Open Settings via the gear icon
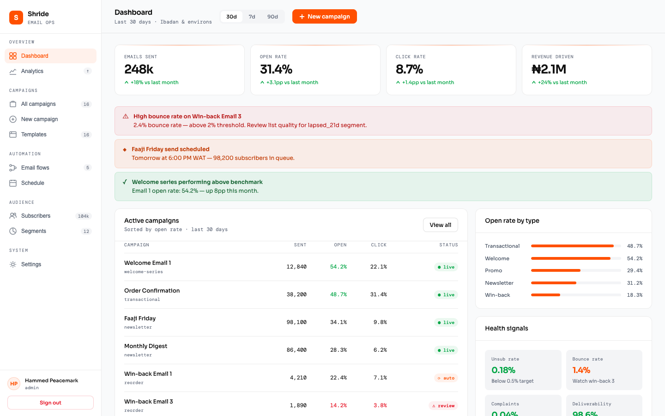Screen dimensions: 665x416 (x=12, y=264)
